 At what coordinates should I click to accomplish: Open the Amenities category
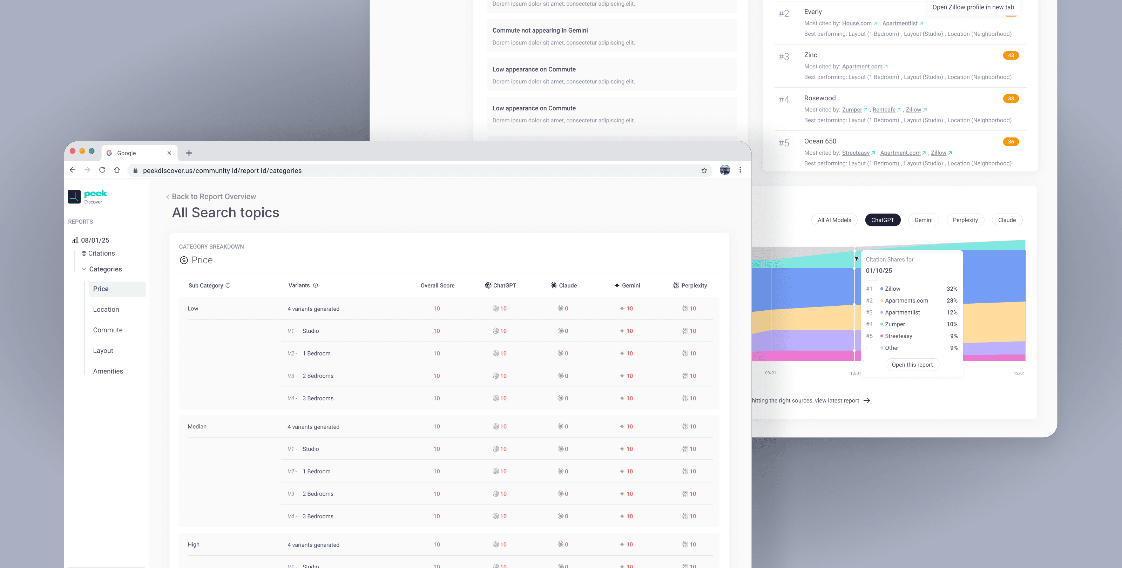108,371
